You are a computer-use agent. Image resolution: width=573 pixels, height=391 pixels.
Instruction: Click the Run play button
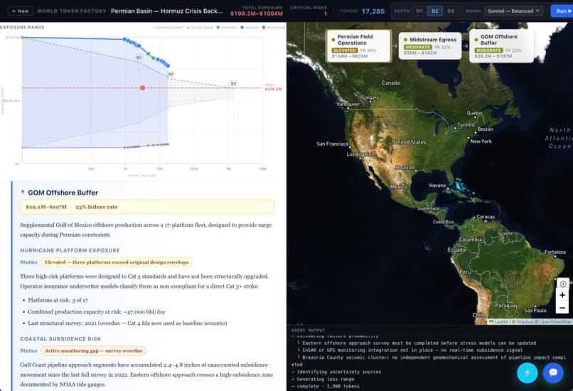(562, 11)
